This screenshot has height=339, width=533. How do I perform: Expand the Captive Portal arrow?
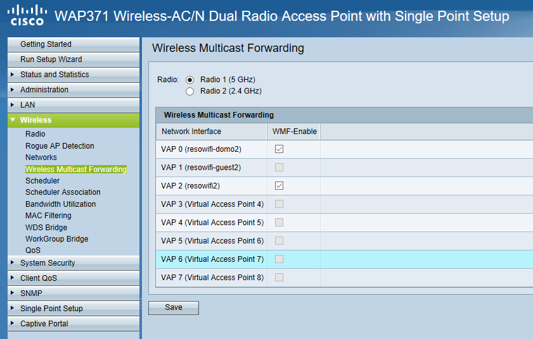13,323
